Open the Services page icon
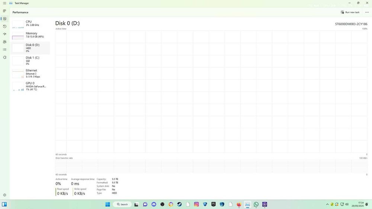Viewport: 372px width, 209px height. [x=4, y=57]
